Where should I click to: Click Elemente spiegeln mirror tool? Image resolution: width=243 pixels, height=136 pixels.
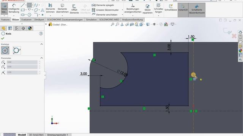coord(103,5)
